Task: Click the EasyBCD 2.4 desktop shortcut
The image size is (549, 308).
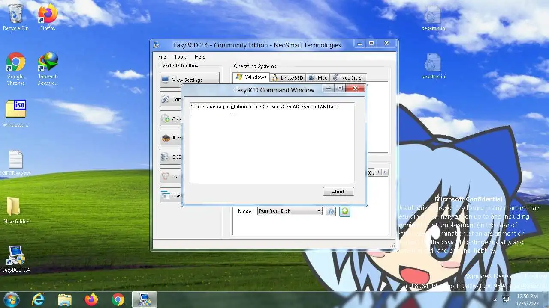Action: (x=16, y=259)
